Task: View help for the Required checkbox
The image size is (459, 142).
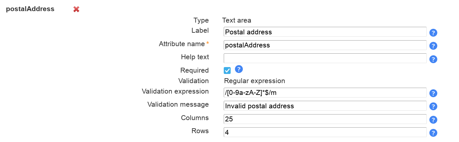Action: pyautogui.click(x=239, y=69)
